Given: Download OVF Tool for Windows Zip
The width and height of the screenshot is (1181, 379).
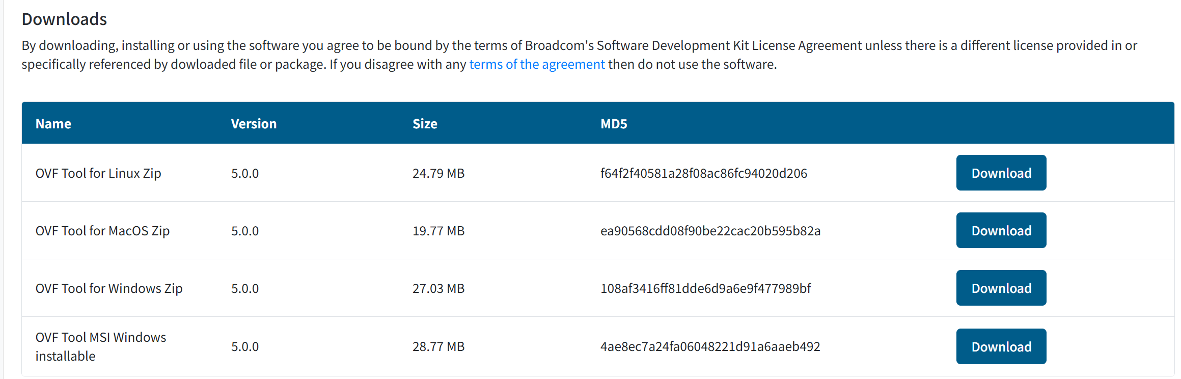Looking at the screenshot, I should coord(1001,288).
